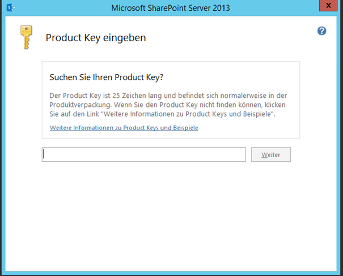Viewport: 343px width, 276px height.
Task: Click the word Beispiele in the blue link
Action: (183, 128)
